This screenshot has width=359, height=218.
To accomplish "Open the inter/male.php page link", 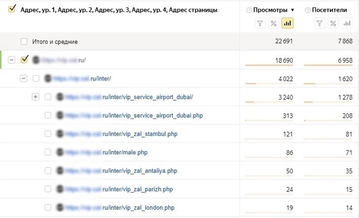I will 125,152.
